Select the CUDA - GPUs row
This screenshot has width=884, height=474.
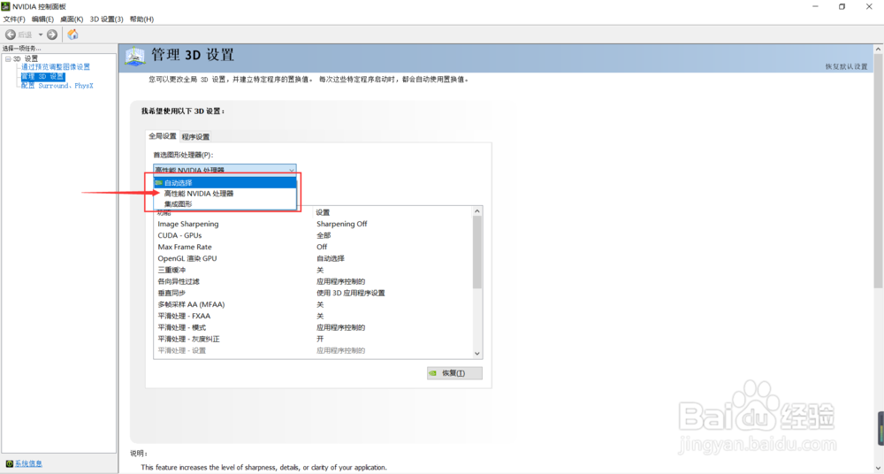coord(314,235)
